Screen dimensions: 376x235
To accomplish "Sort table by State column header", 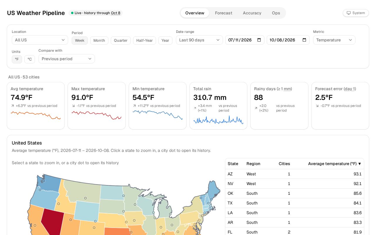I will pos(233,164).
